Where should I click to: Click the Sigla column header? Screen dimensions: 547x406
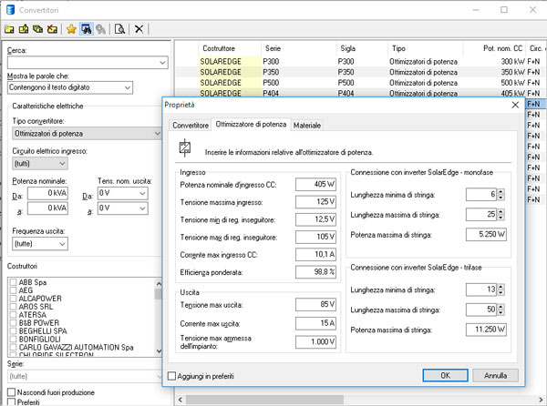(x=361, y=48)
